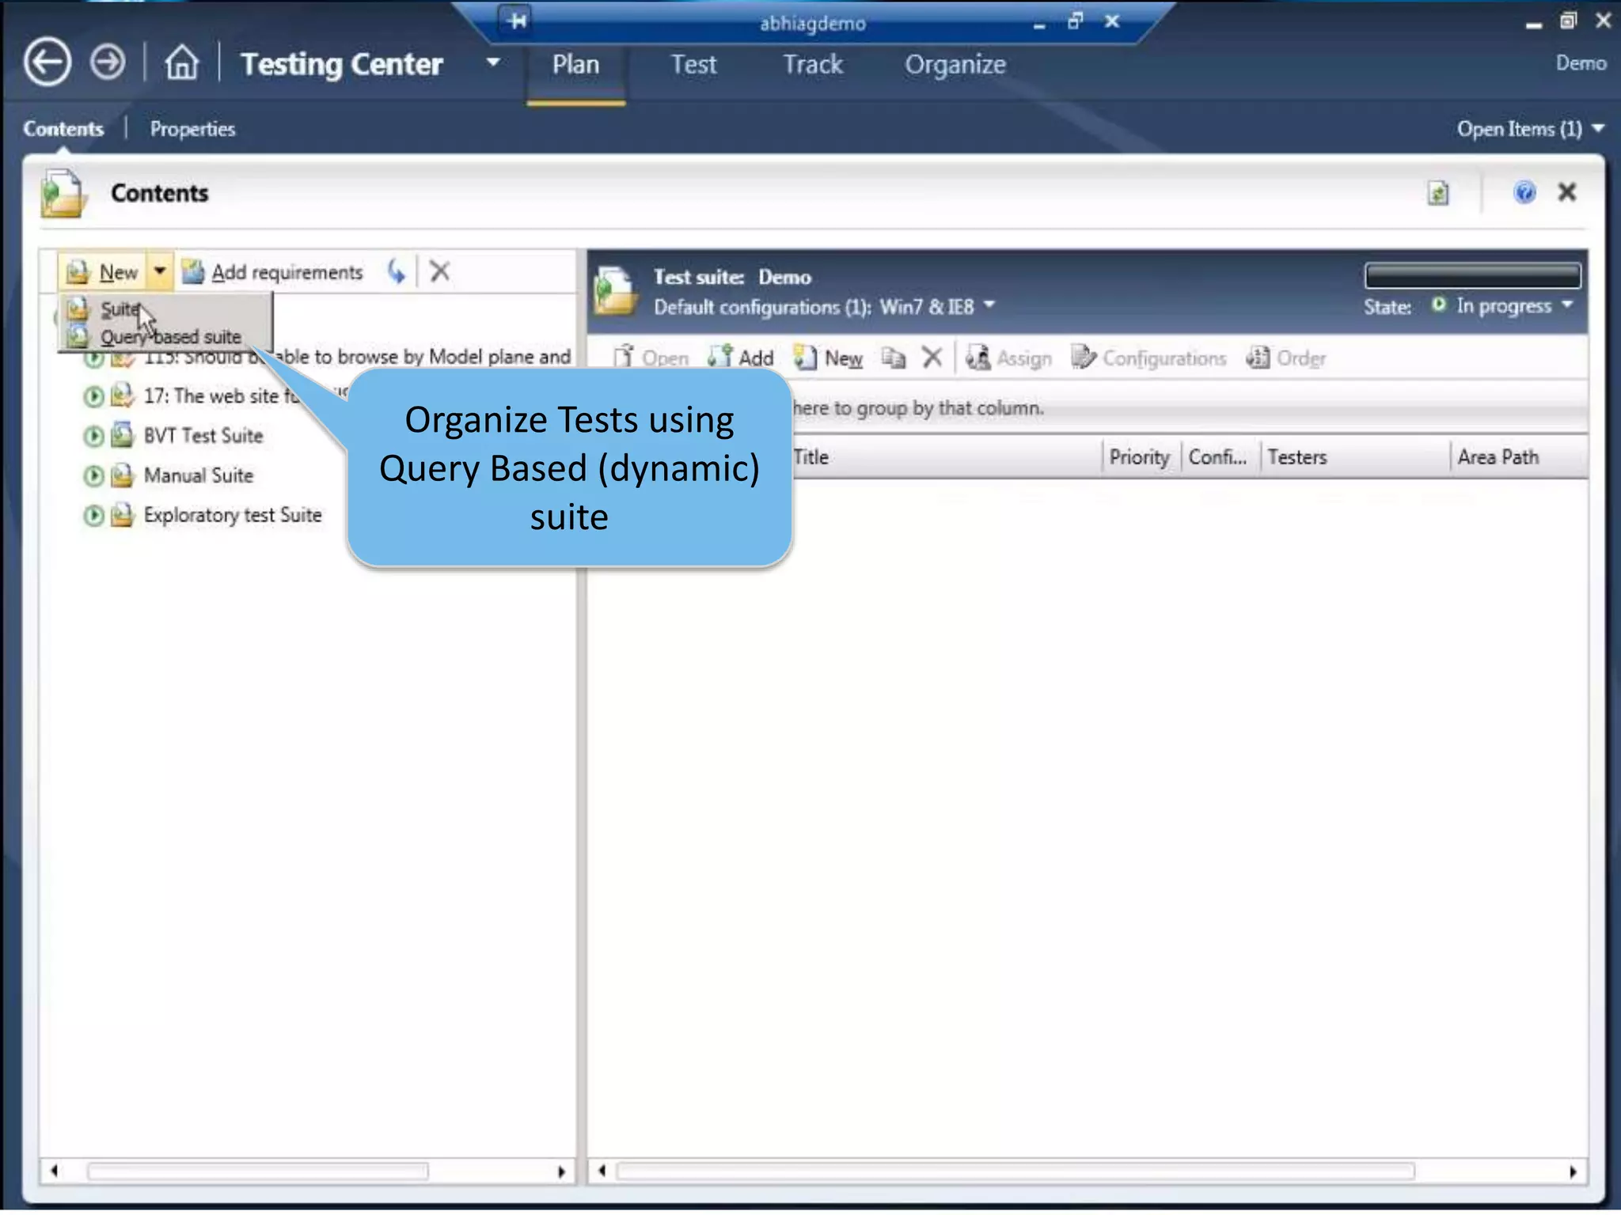1621x1215 pixels.
Task: Select the Exploratory test Suite
Action: (233, 515)
